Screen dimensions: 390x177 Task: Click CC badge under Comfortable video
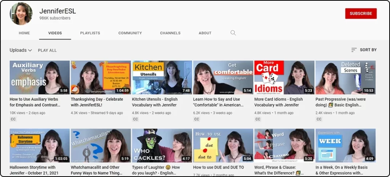tap(197, 119)
